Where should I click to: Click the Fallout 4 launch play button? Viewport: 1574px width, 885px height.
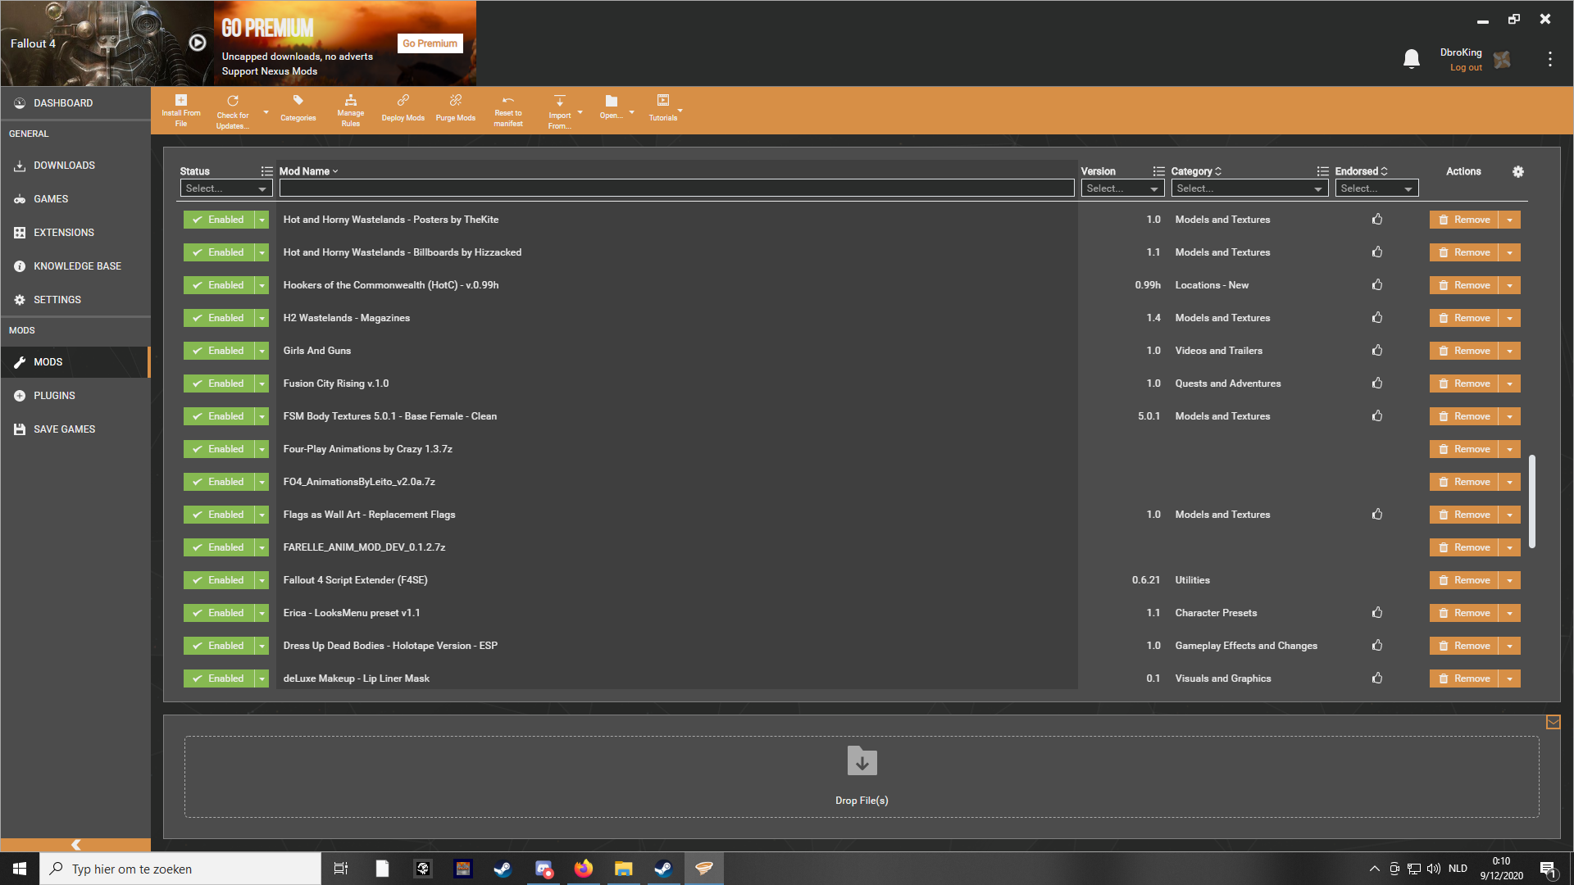(198, 43)
